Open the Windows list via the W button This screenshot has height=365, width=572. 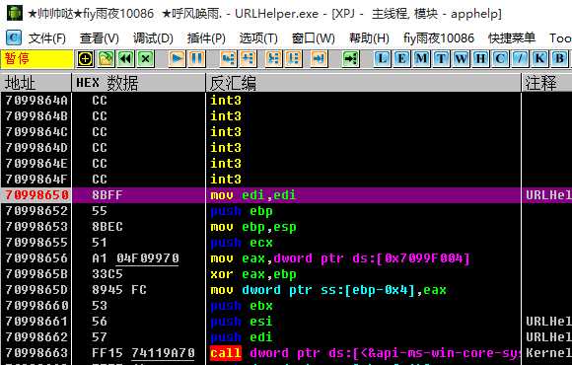point(461,59)
